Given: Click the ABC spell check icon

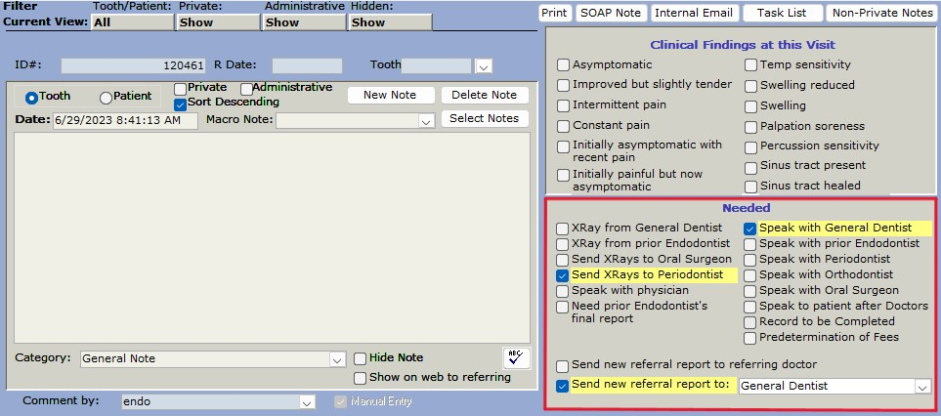Looking at the screenshot, I should pos(515,357).
